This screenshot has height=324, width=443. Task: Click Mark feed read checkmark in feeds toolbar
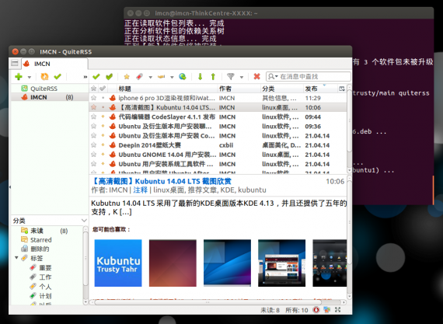(58, 77)
